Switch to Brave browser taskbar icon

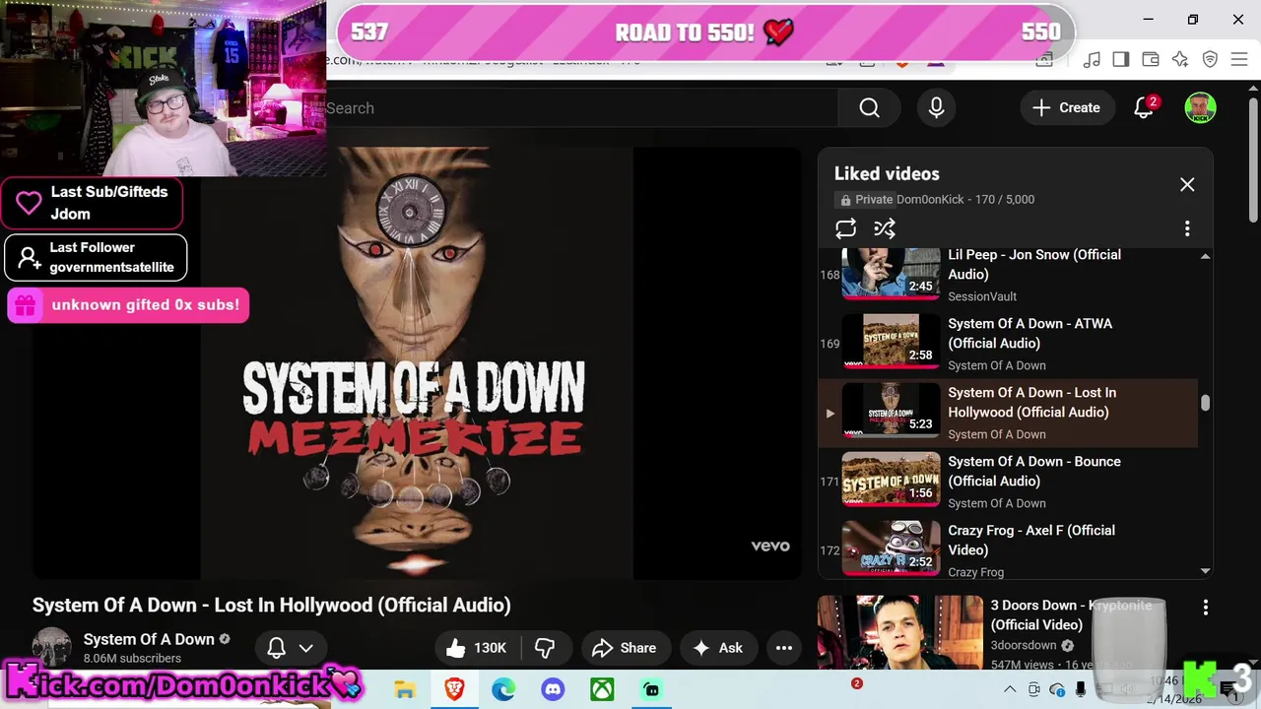[454, 689]
